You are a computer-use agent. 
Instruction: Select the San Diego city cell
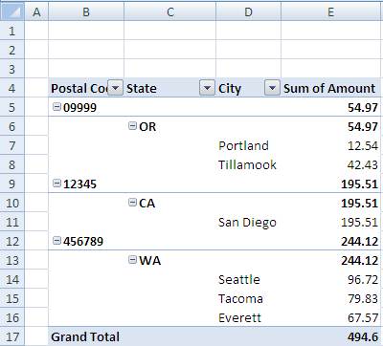[x=248, y=222]
